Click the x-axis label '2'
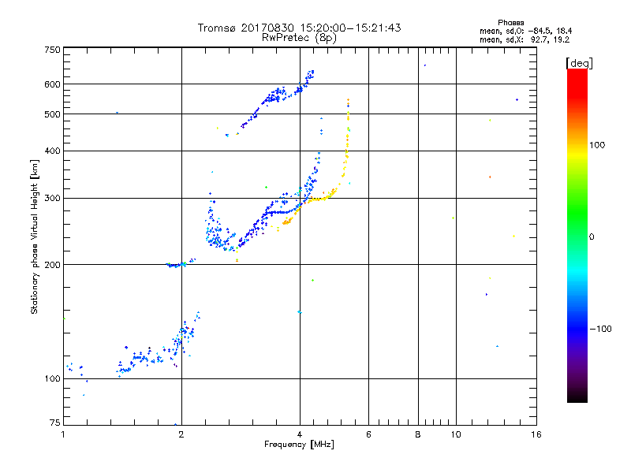This screenshot has height=473, width=631. 181,434
